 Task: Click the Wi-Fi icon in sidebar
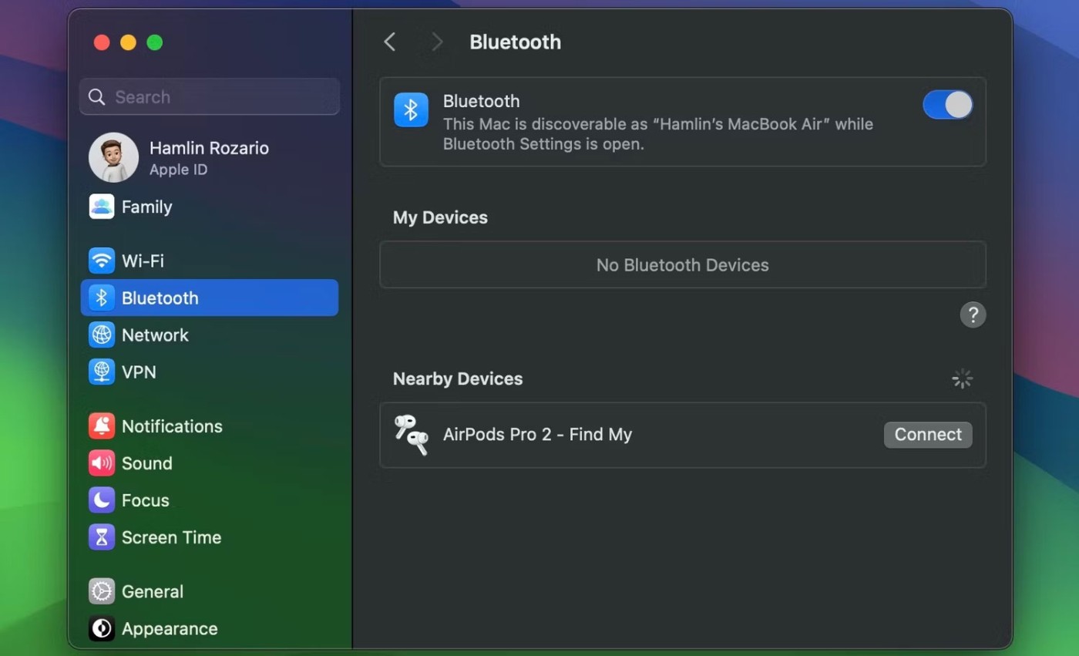pyautogui.click(x=102, y=261)
